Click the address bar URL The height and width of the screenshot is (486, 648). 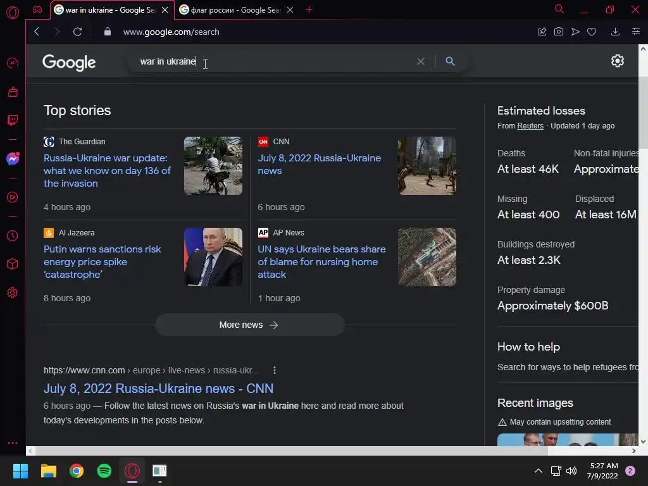point(171,32)
